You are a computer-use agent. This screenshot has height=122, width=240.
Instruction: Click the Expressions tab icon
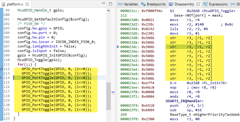(x=205, y=4)
